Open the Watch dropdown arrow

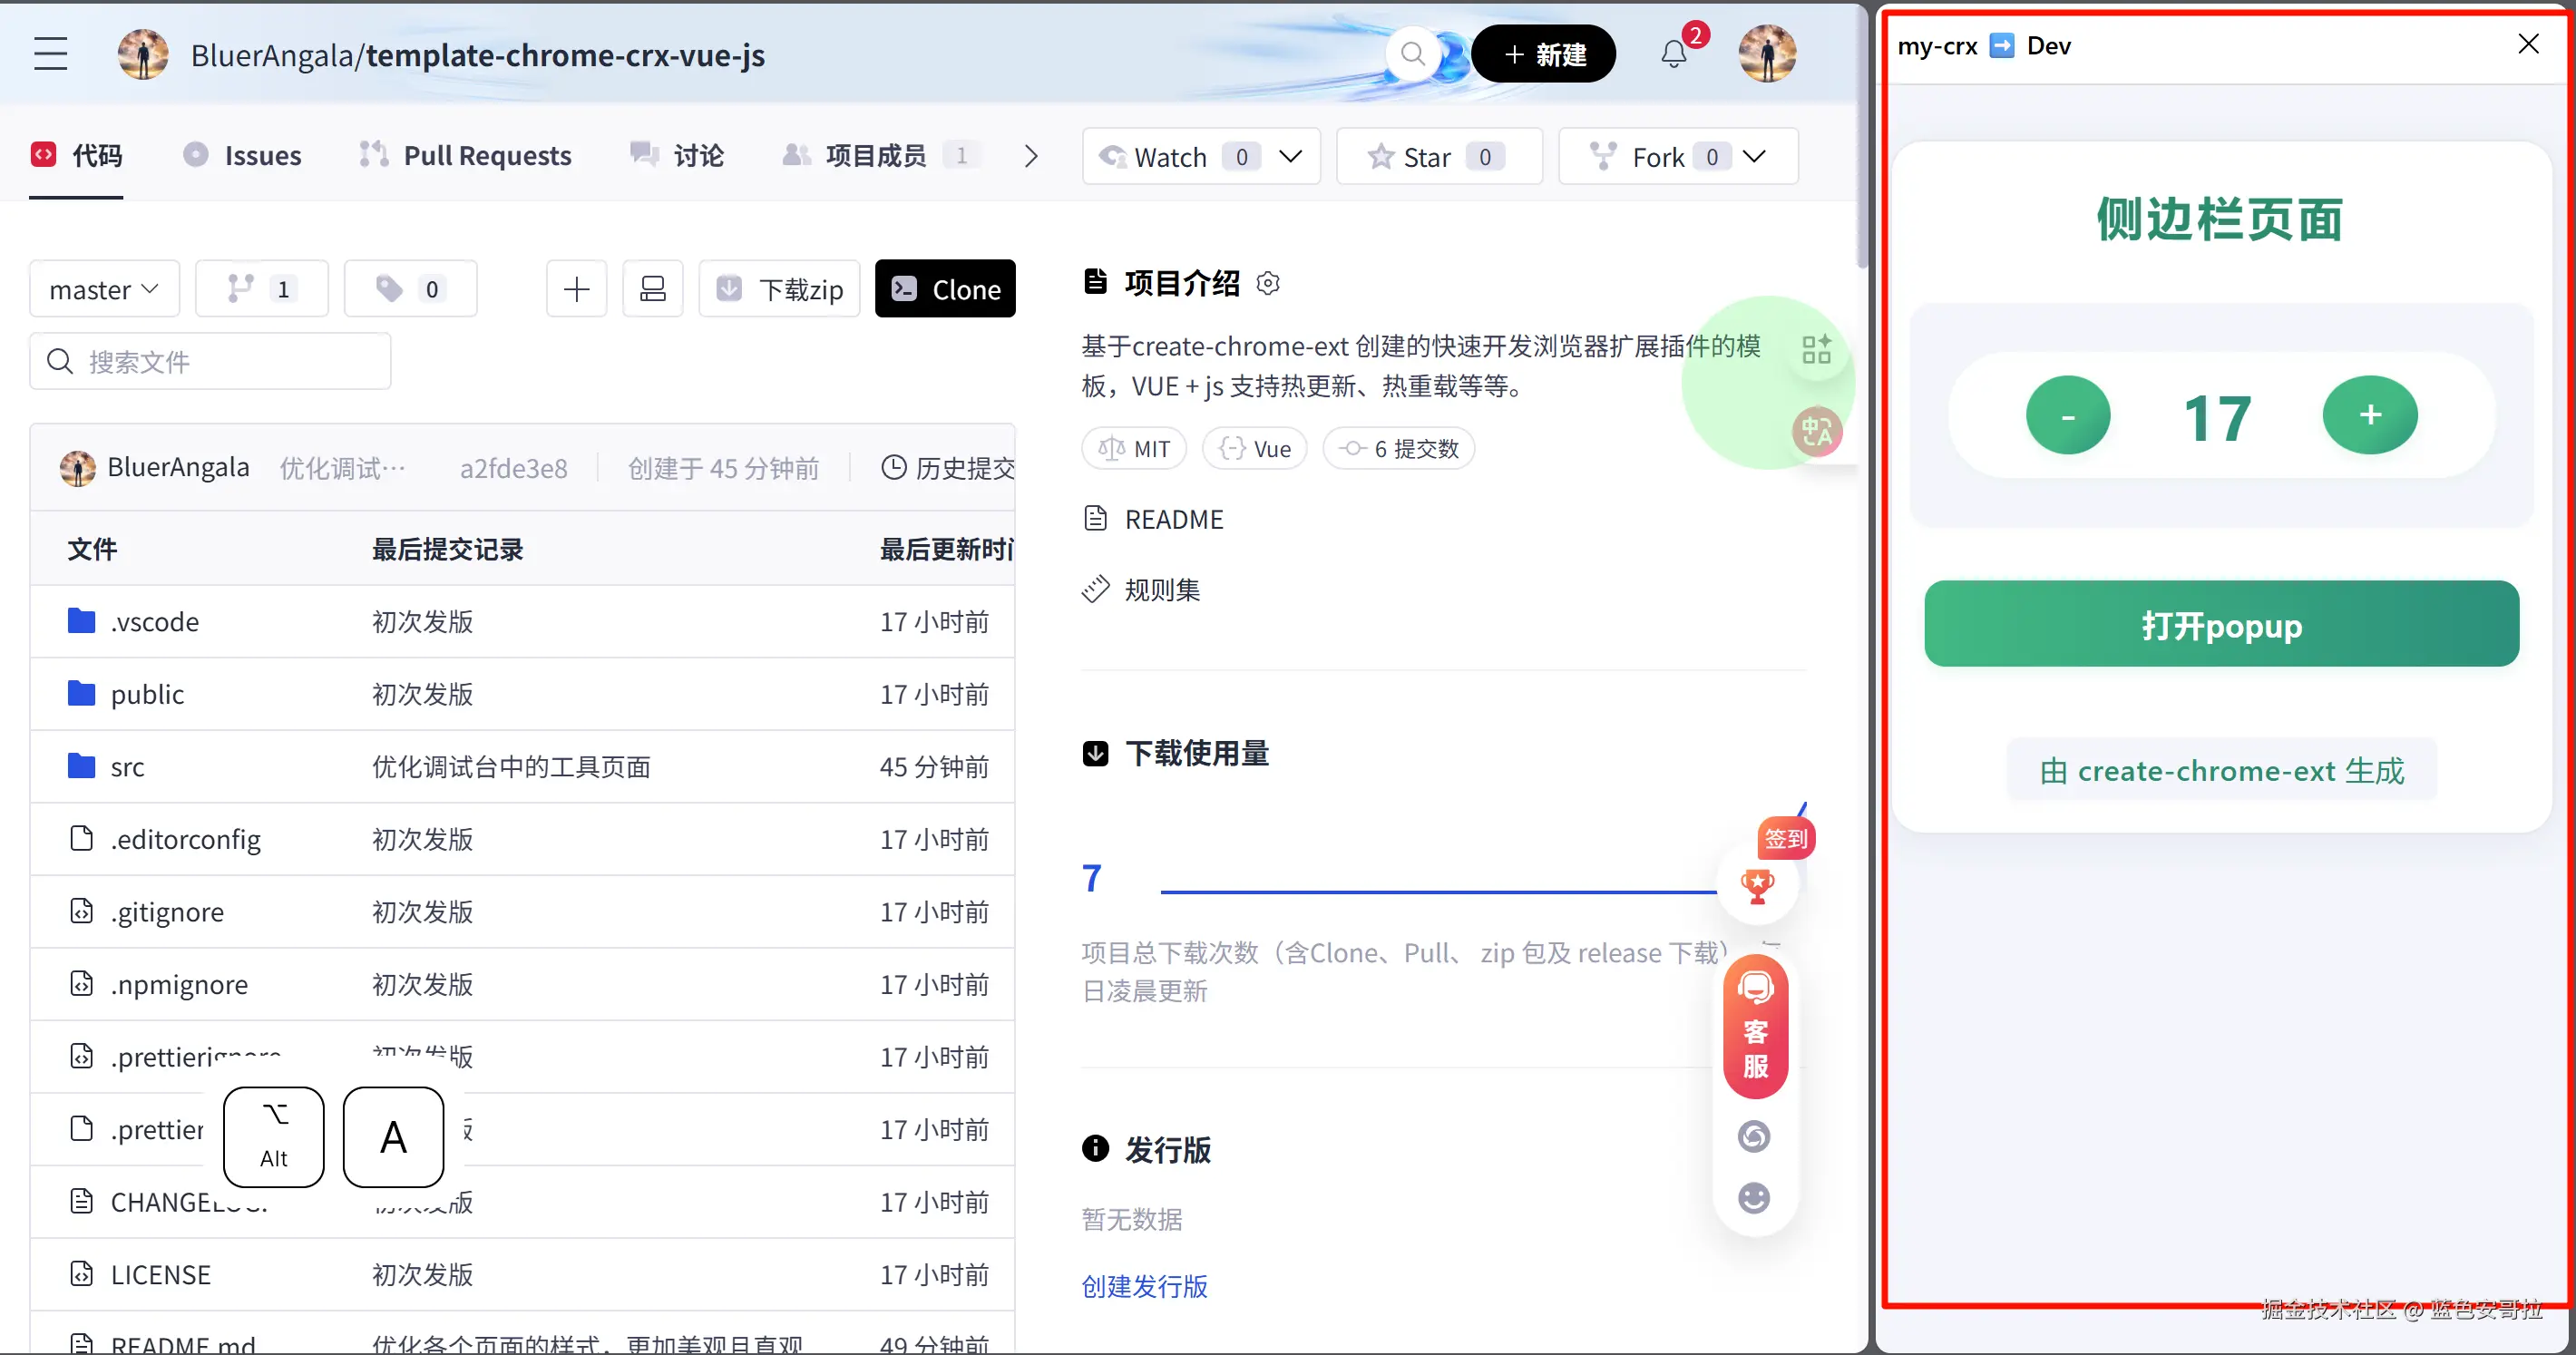[1291, 157]
